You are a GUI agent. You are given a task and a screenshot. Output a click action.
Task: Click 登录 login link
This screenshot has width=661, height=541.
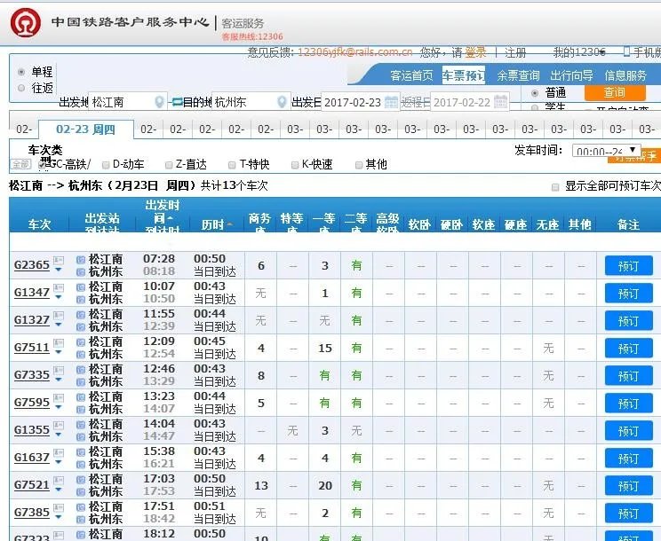coord(475,52)
